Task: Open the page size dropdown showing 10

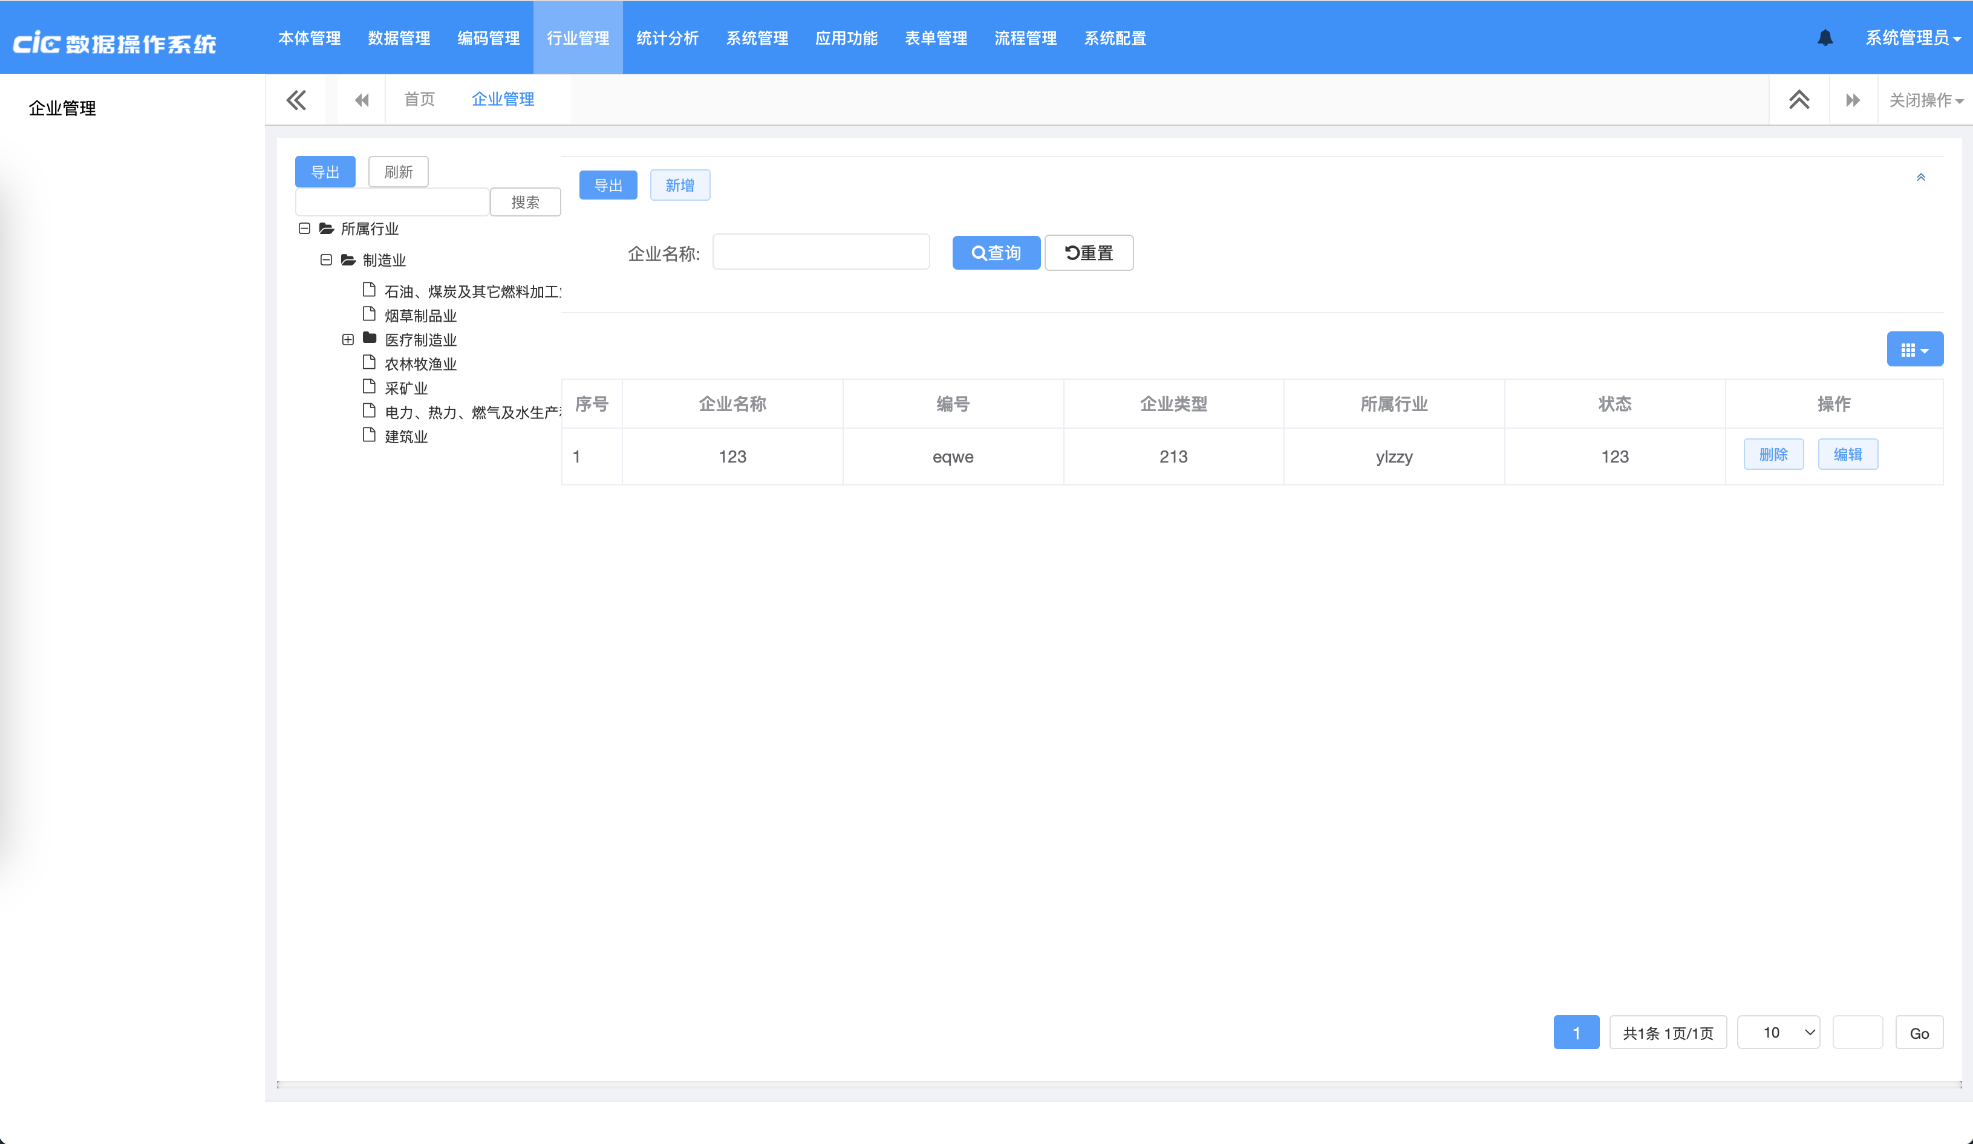Action: (x=1778, y=1033)
